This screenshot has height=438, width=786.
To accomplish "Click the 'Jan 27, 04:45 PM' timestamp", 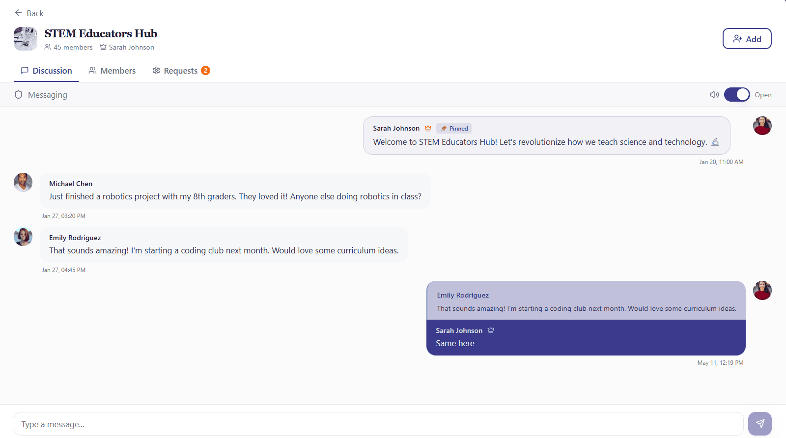I will (x=63, y=270).
